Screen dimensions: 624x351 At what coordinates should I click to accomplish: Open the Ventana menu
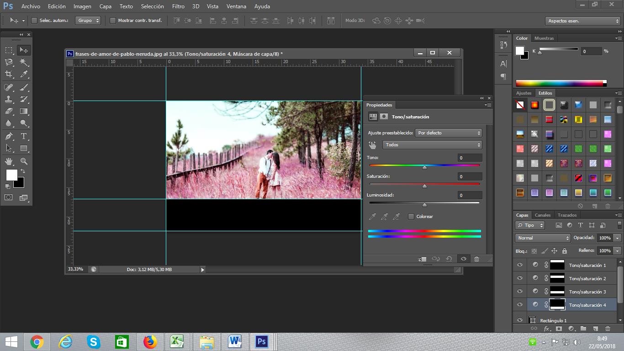tap(236, 6)
